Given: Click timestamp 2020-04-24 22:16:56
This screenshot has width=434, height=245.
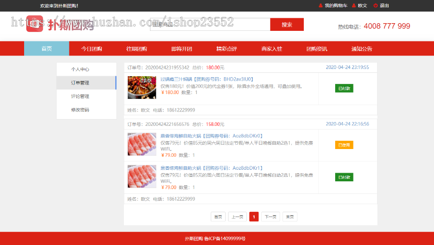Looking at the screenshot, I should point(347,124).
